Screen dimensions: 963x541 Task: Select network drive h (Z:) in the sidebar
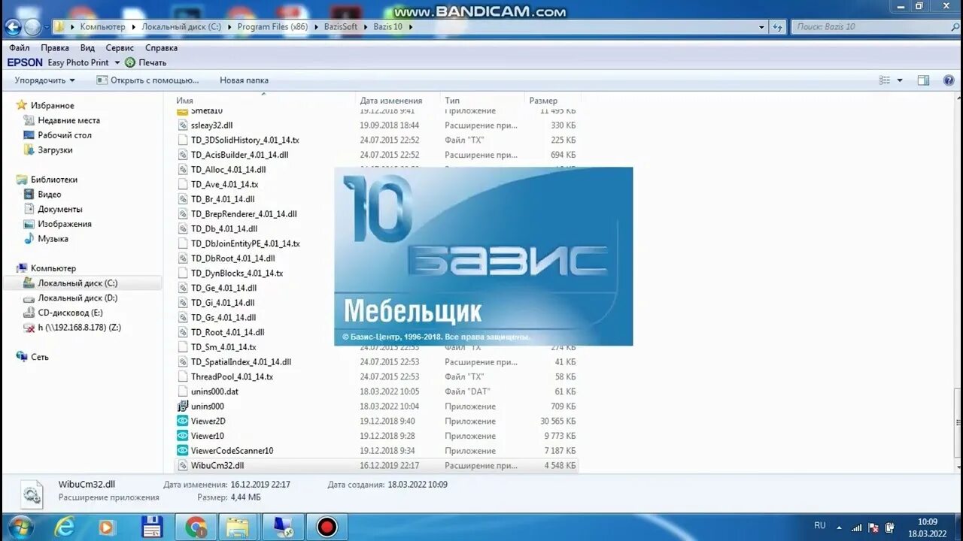click(x=79, y=328)
